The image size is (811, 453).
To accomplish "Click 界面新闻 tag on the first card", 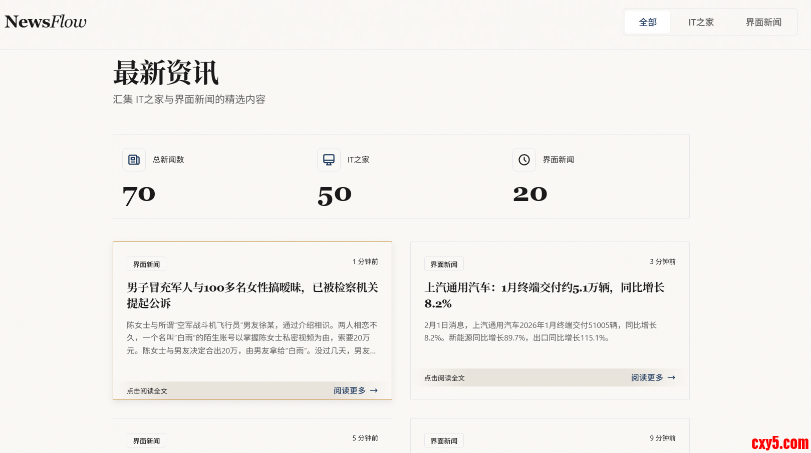I will pos(146,264).
